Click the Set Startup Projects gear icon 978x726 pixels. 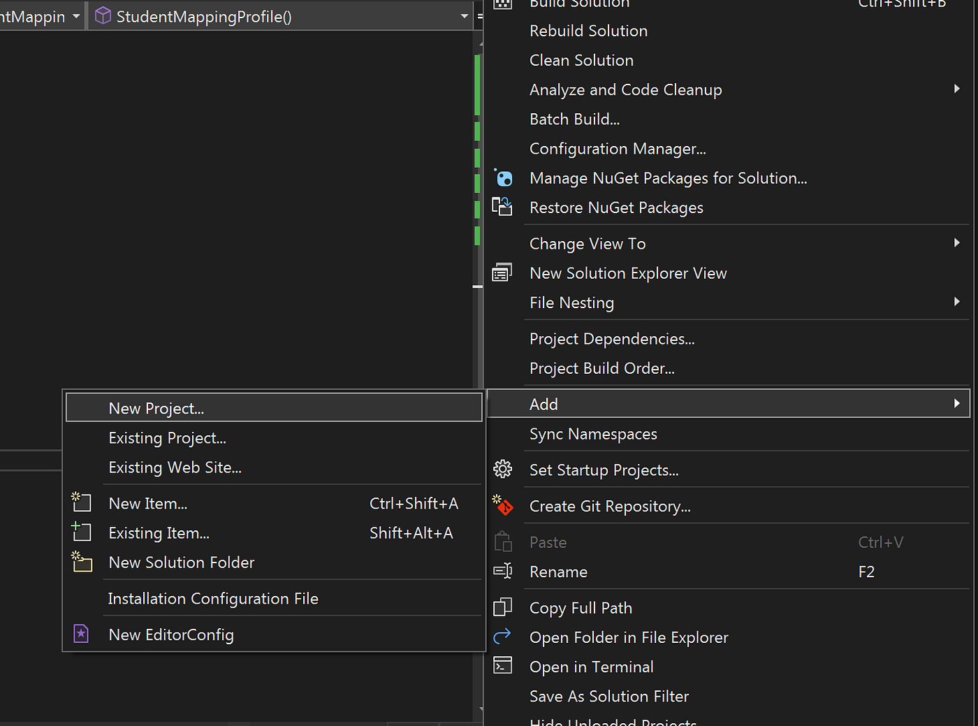(x=503, y=470)
